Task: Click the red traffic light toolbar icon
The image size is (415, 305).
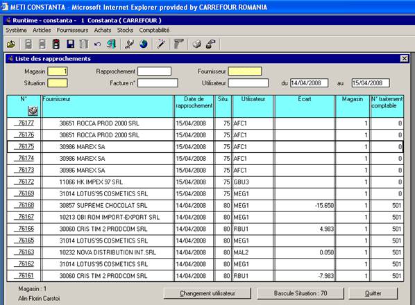Action: 56,44
